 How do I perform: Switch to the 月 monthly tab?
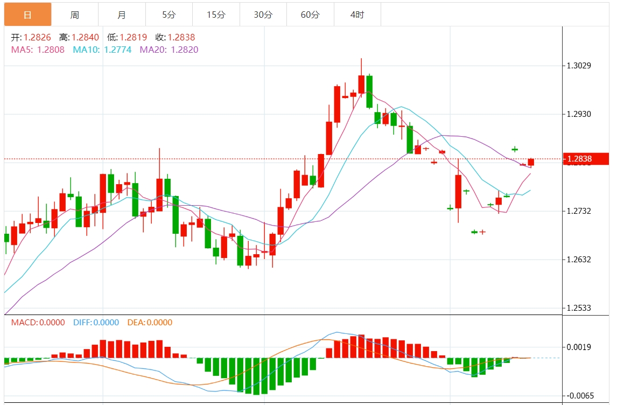click(122, 15)
